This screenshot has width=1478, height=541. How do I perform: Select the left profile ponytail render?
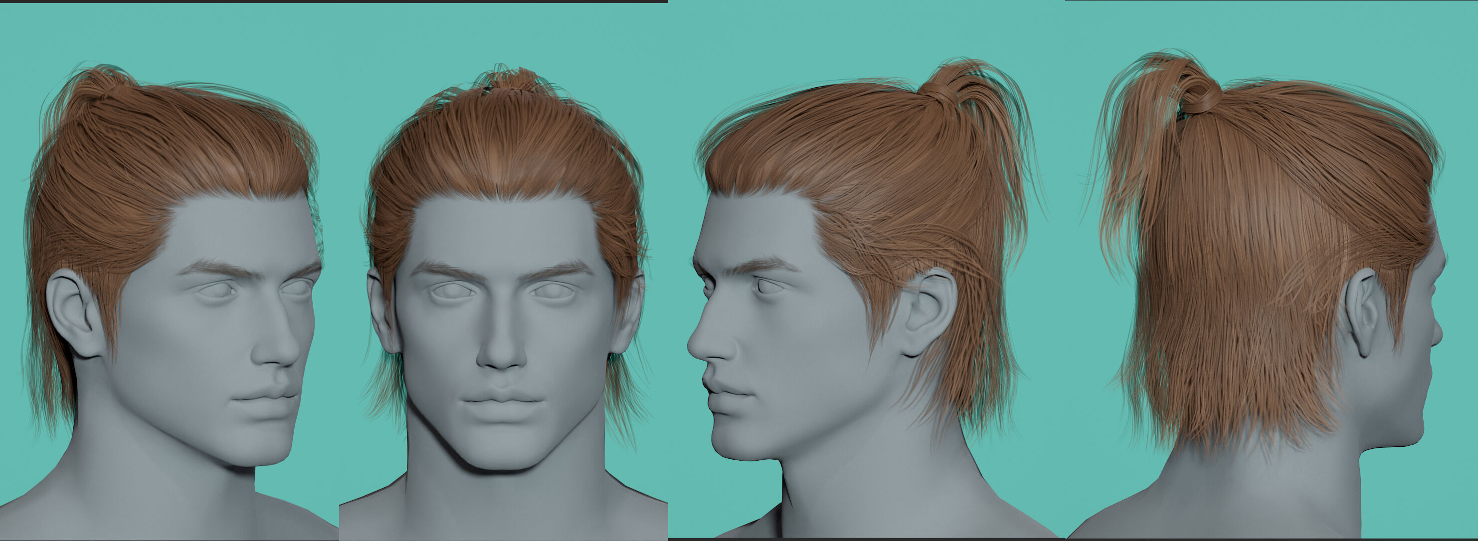coord(866,270)
